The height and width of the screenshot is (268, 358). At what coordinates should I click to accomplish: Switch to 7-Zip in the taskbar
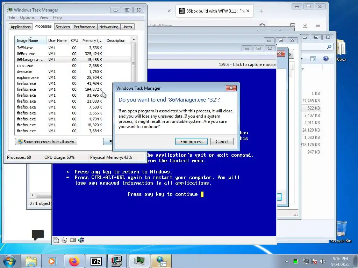pos(96,261)
